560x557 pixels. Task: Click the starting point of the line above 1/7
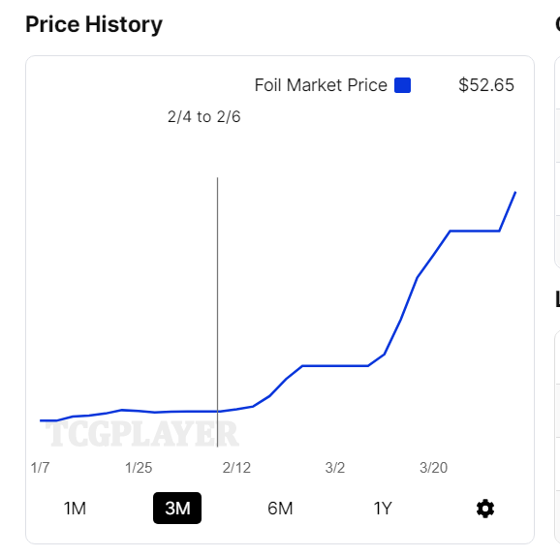click(41, 420)
